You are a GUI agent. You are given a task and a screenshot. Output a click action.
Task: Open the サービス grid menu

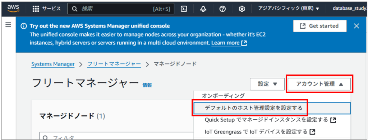pyautogui.click(x=46, y=9)
